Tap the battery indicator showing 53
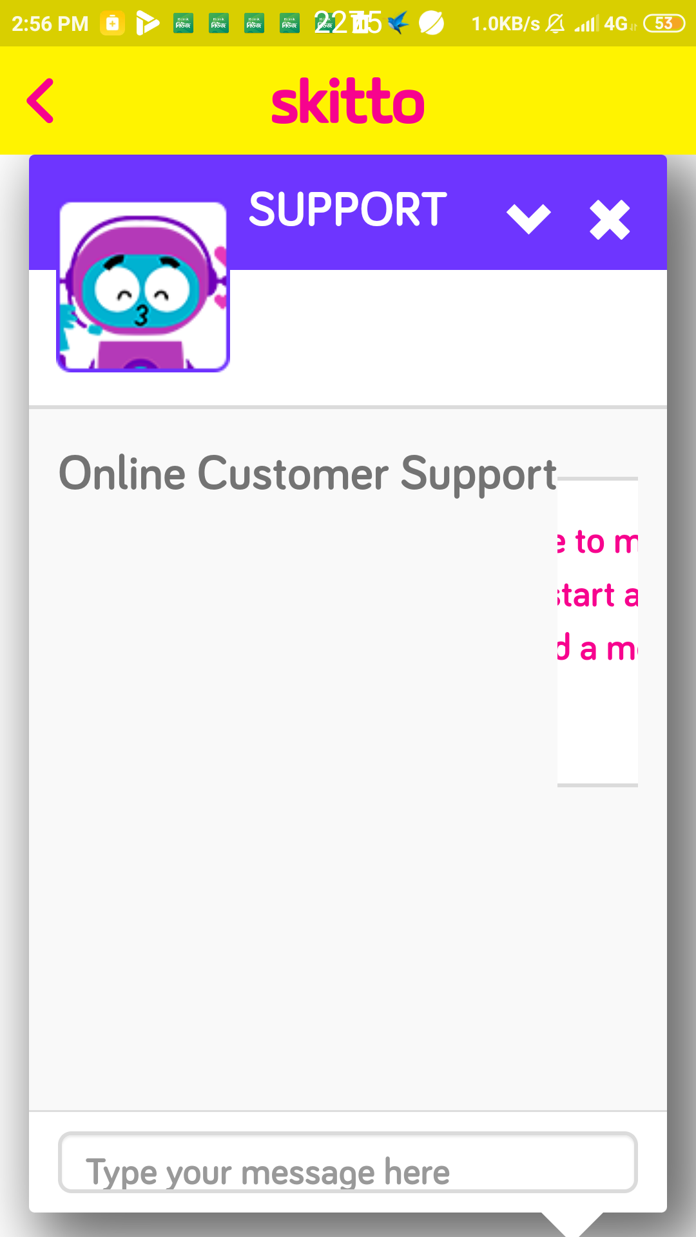Screen dimensions: 696x1237 664,24
